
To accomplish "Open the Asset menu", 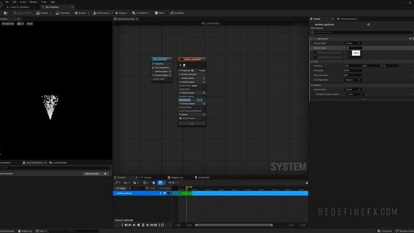I will tap(23, 2).
